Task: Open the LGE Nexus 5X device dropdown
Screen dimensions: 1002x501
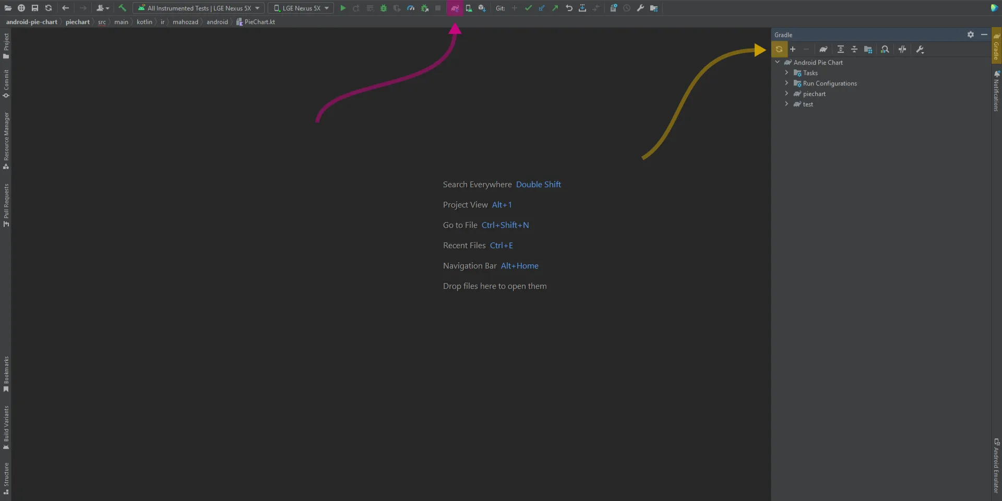Action: (301, 8)
